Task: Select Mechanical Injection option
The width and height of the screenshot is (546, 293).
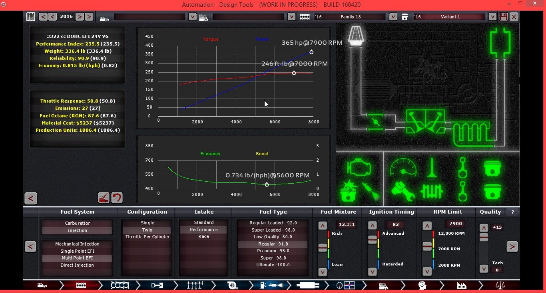Action: (77, 244)
